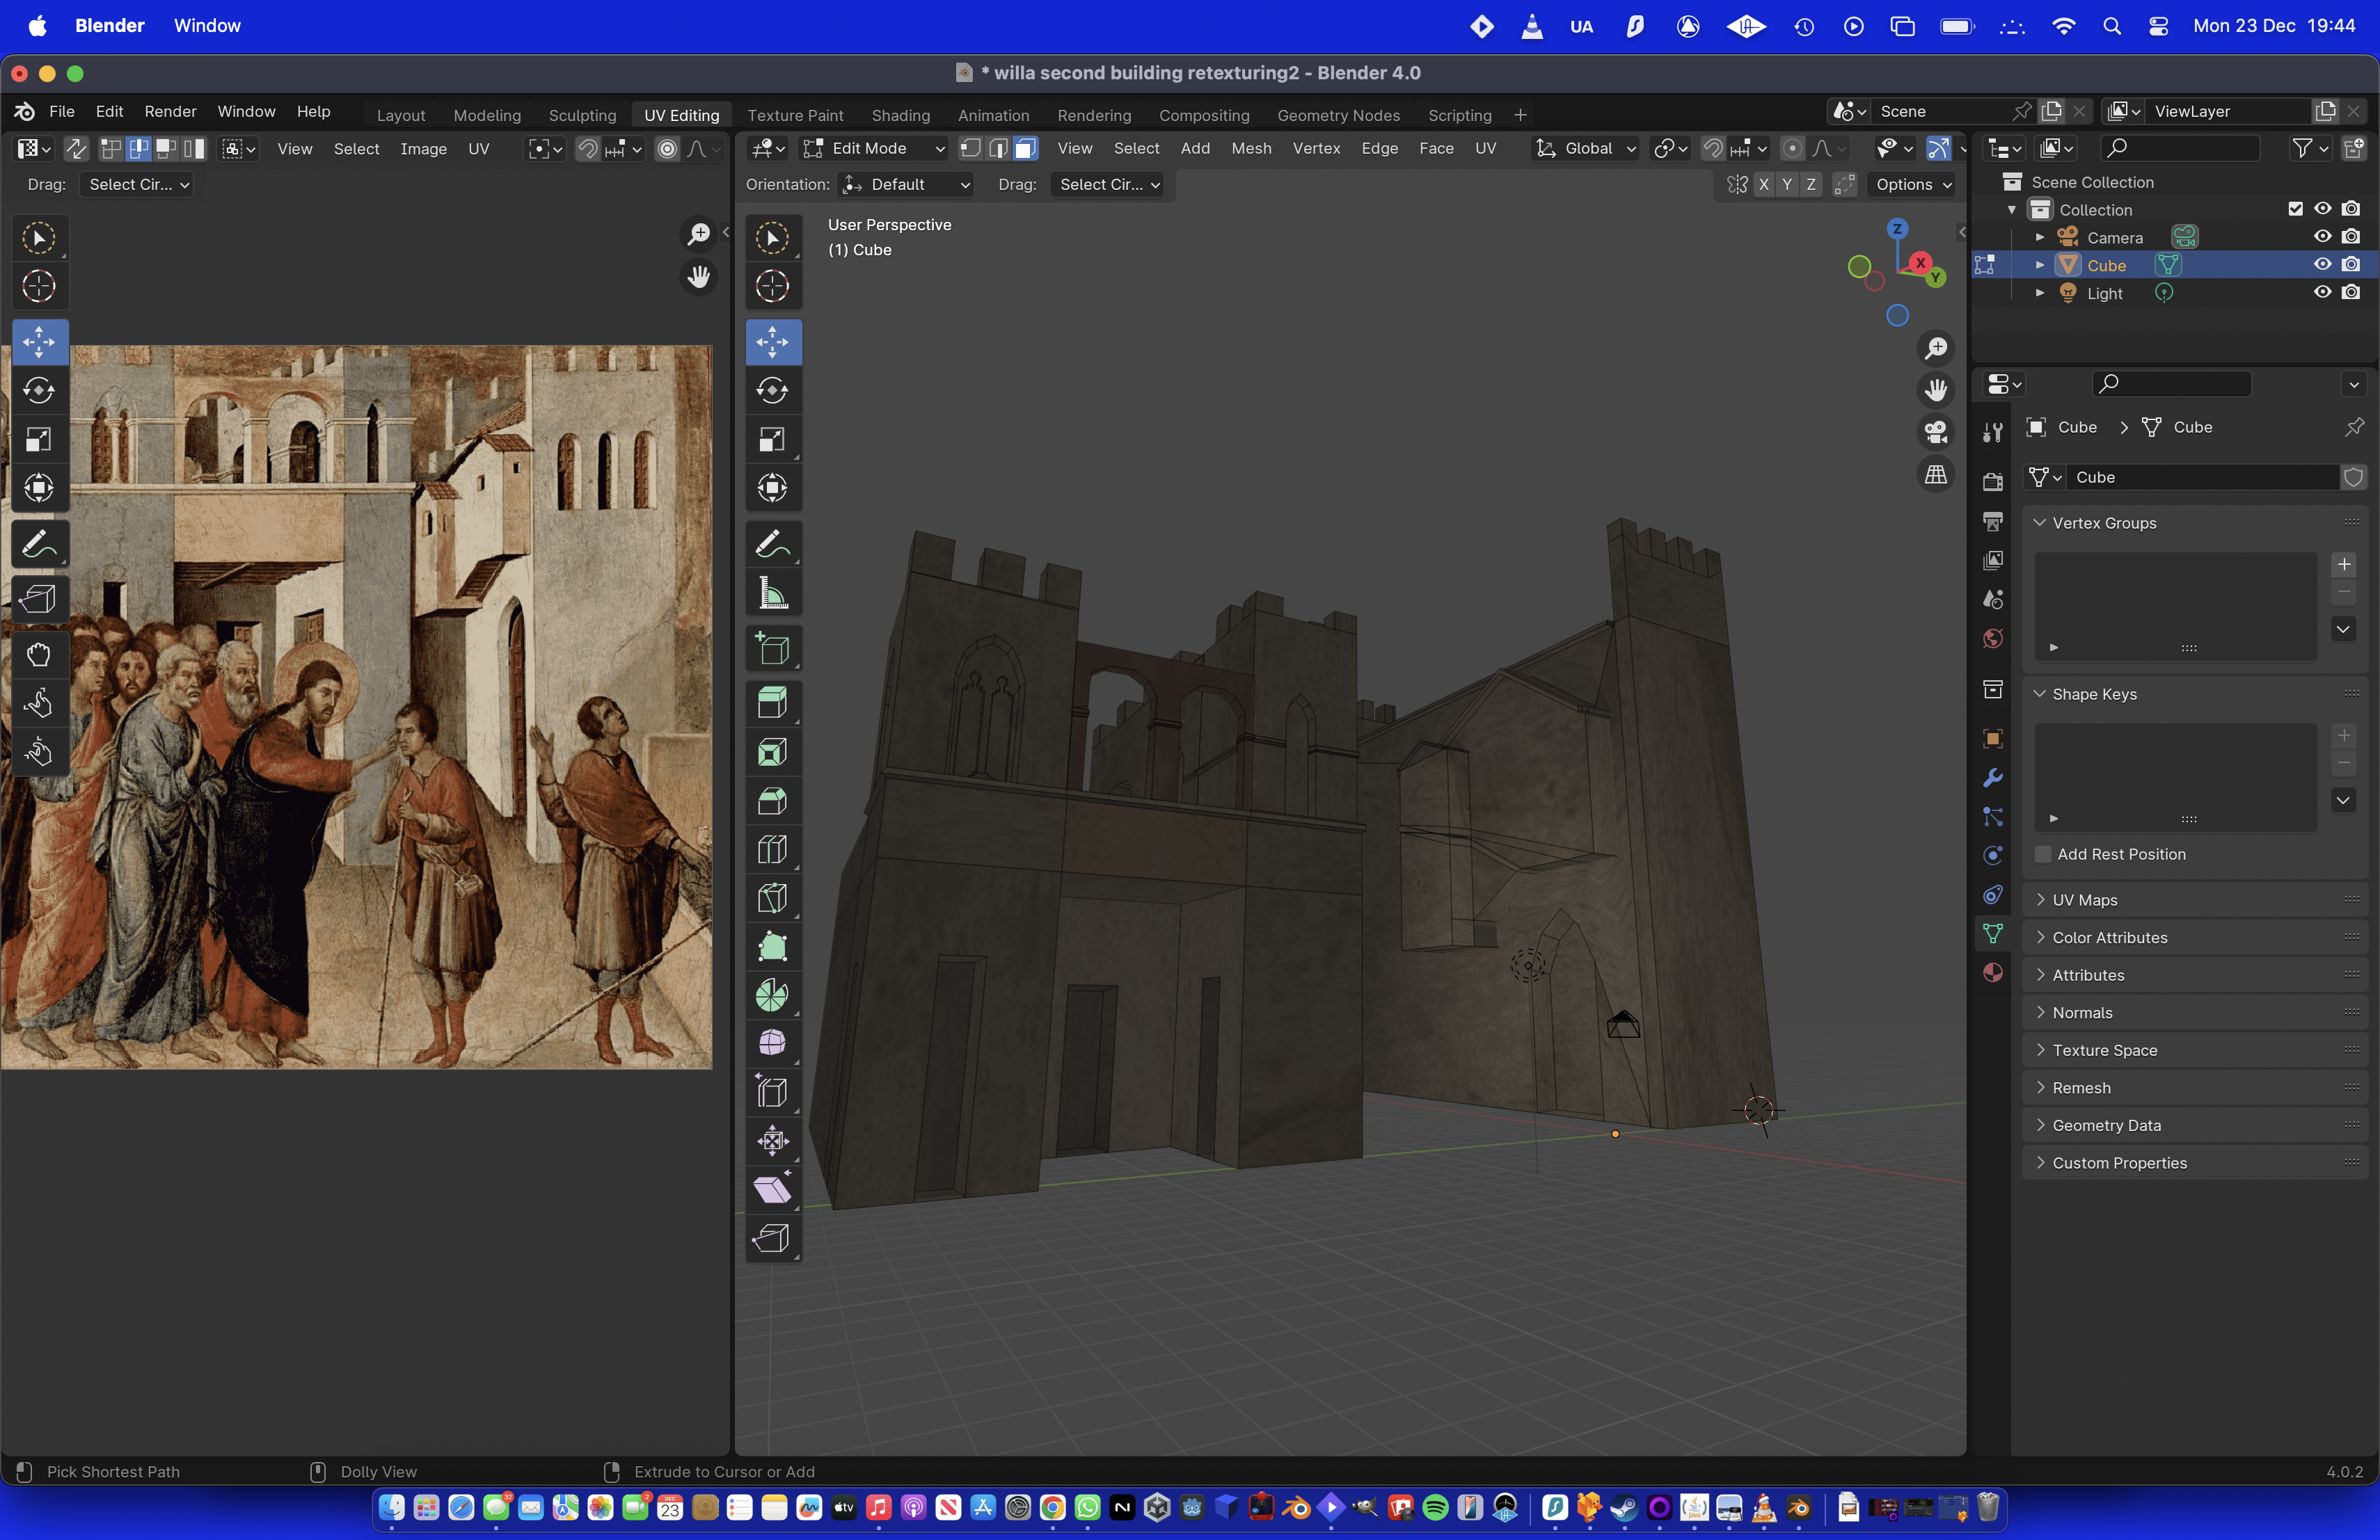Open the Edit Mode dropdown
This screenshot has width=2380, height=1540.
pyautogui.click(x=873, y=148)
